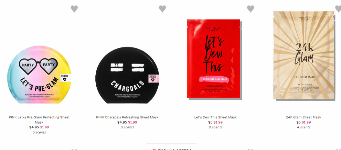
Task: View the red Let's Dew This mask image
Action: tap(214, 59)
